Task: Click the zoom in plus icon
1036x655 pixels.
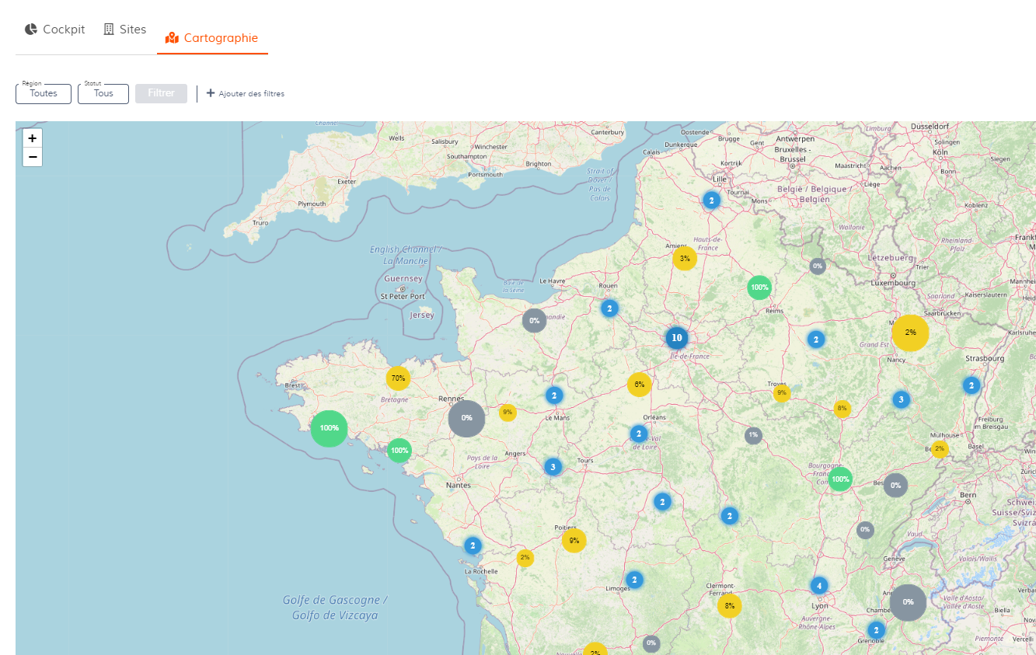Action: tap(32, 138)
